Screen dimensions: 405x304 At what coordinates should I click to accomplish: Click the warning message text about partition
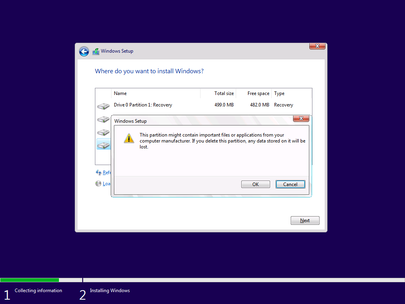222,141
